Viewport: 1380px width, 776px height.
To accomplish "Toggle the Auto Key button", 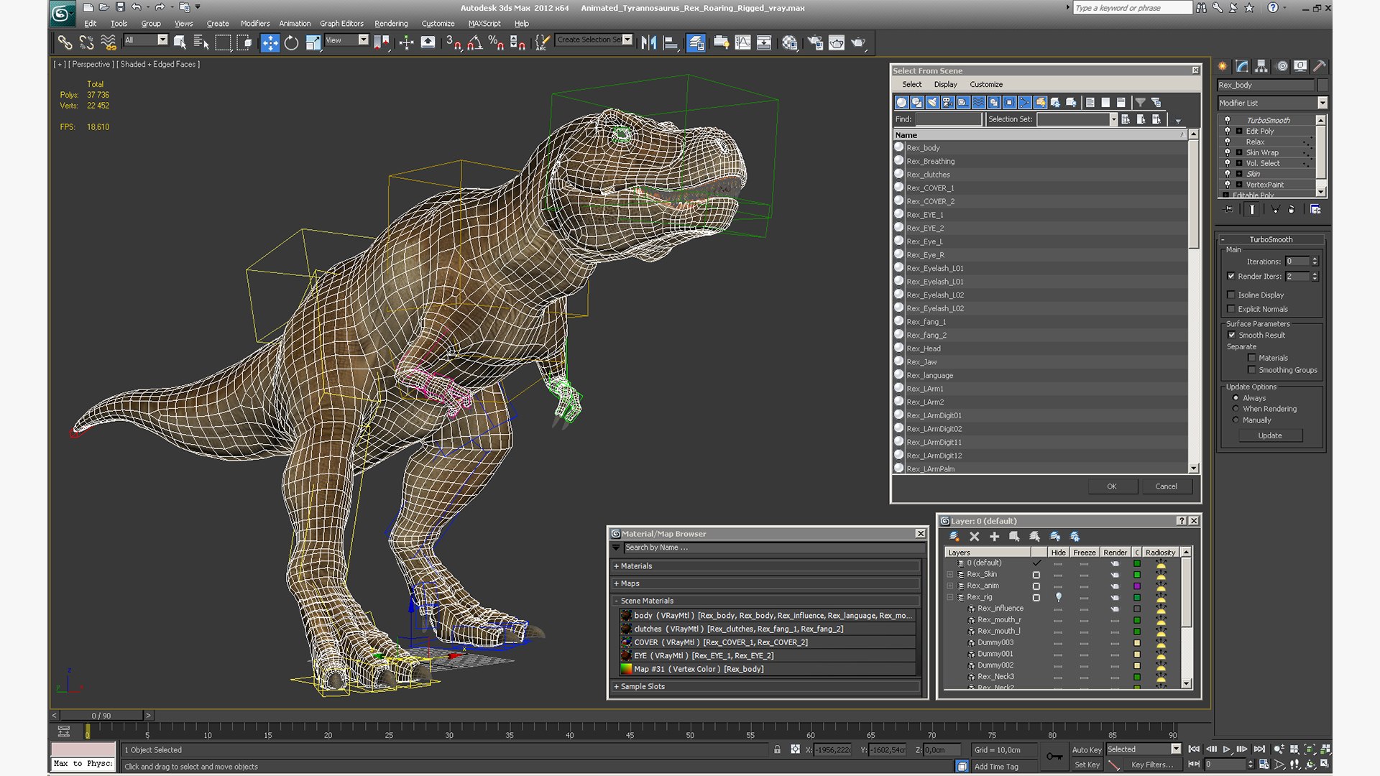I will [x=1087, y=749].
